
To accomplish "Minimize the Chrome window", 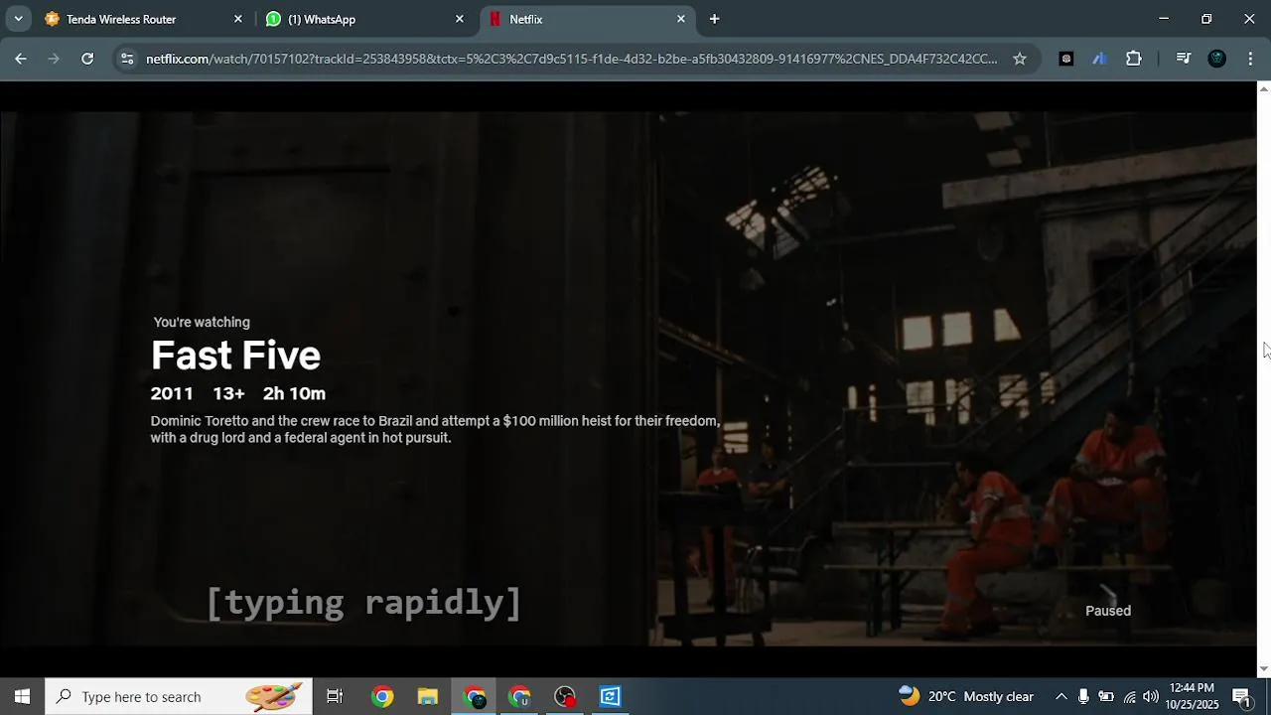I will pyautogui.click(x=1164, y=19).
